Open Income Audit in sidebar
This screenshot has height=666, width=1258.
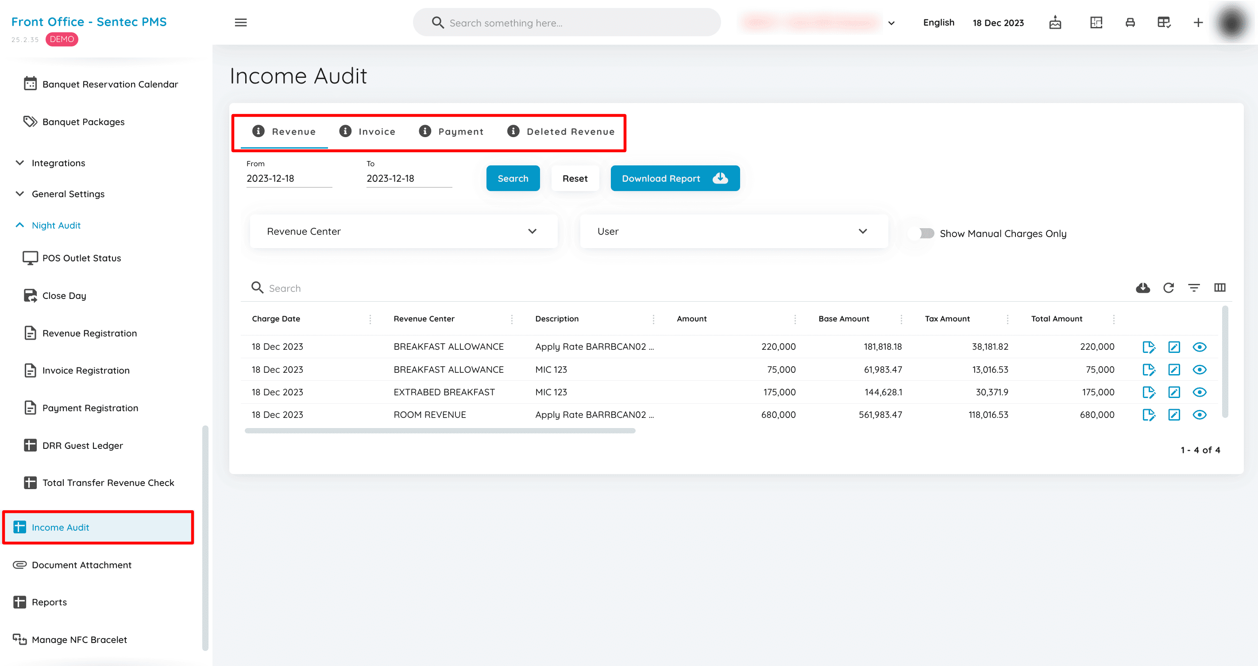click(98, 527)
